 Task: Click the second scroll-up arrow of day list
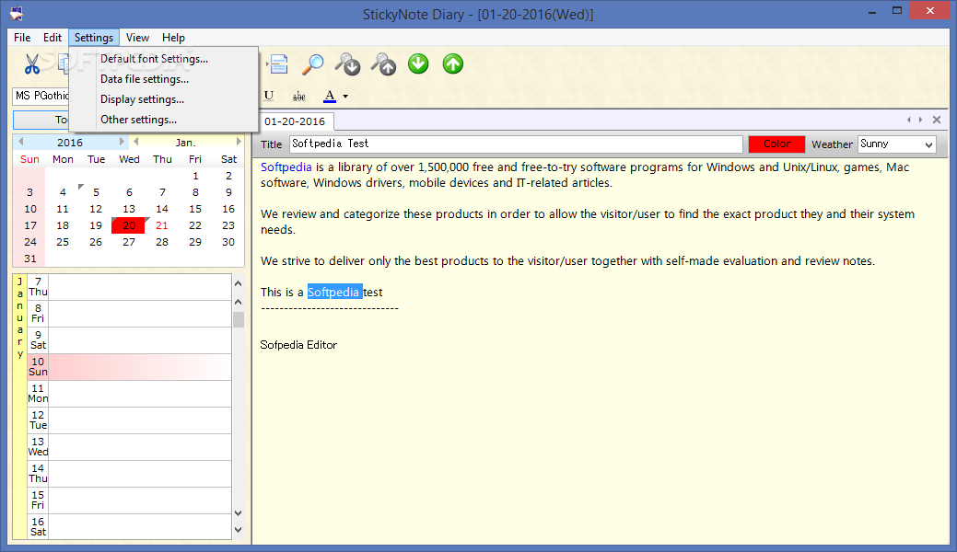pyautogui.click(x=238, y=302)
